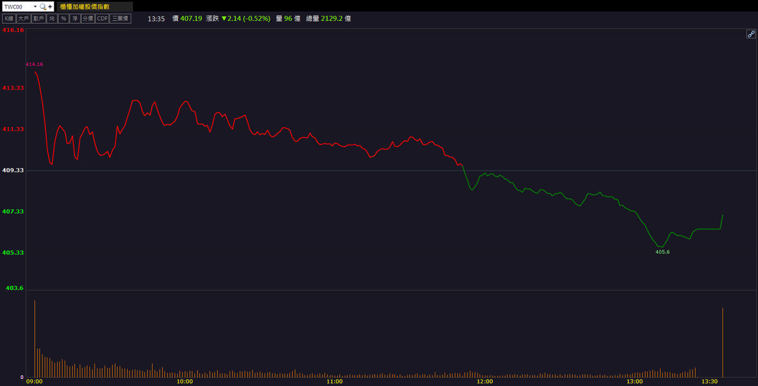Click the 12:00 time axis marker
Viewport: 758px width, 386px height.
click(x=485, y=382)
